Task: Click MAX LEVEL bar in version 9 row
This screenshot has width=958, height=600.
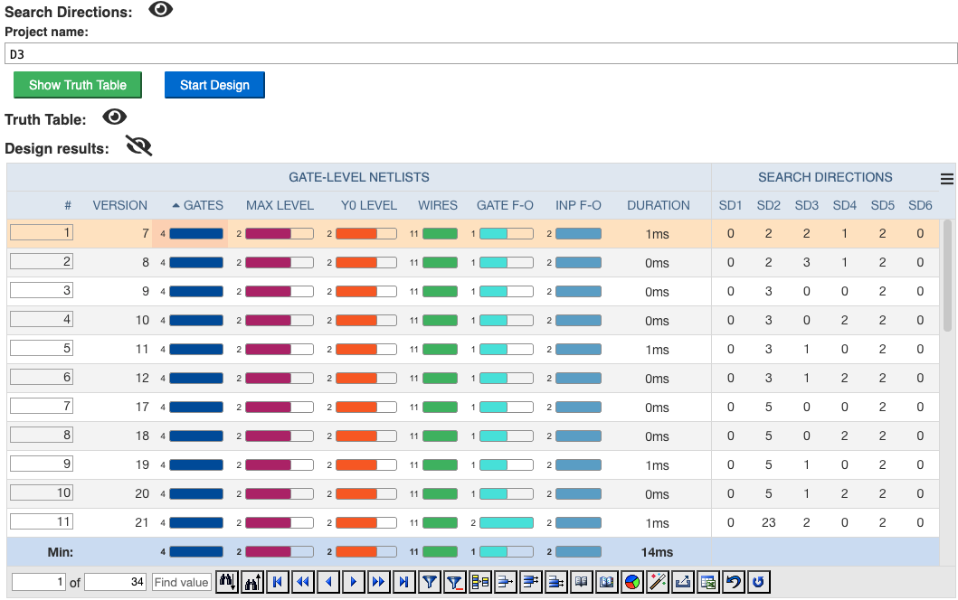Action: tap(280, 292)
